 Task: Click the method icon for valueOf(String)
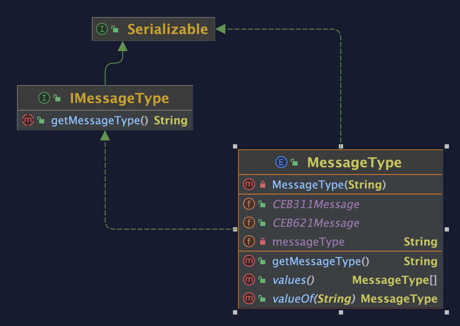pyautogui.click(x=249, y=299)
